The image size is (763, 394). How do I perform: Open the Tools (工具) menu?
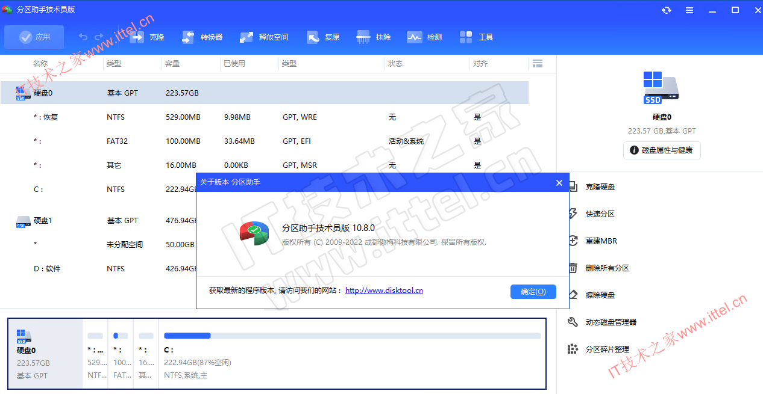coord(476,37)
